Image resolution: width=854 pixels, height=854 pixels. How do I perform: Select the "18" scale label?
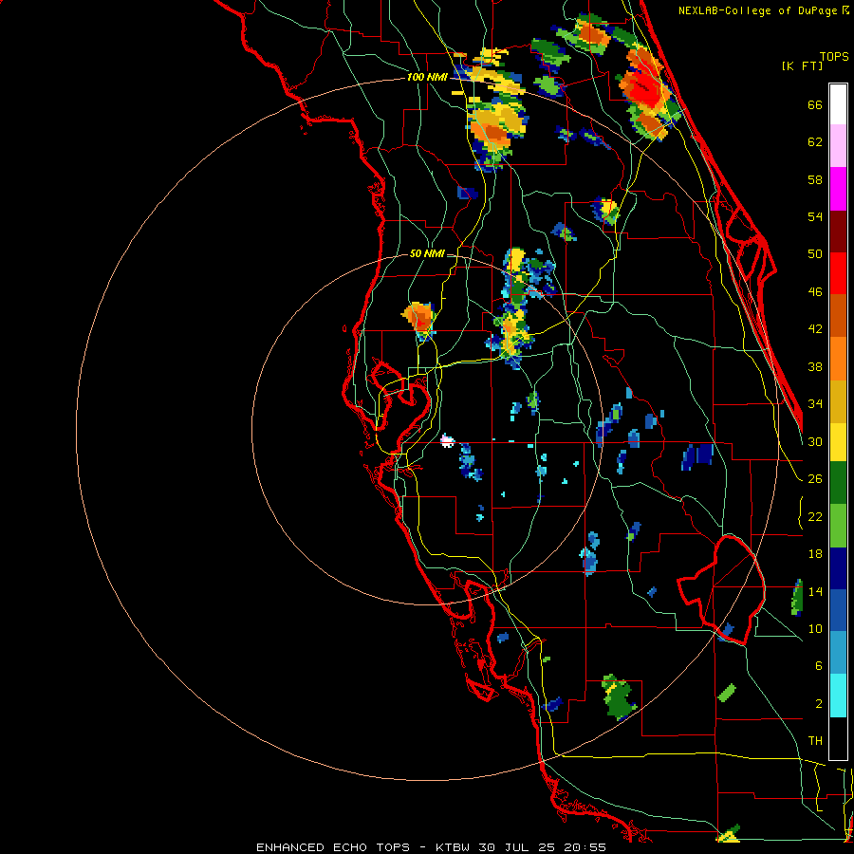tap(815, 554)
